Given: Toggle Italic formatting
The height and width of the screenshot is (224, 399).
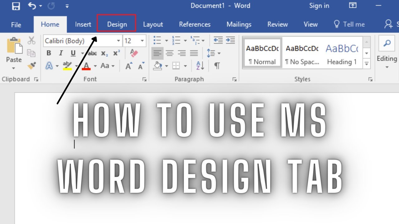Looking at the screenshot, I should 61,53.
